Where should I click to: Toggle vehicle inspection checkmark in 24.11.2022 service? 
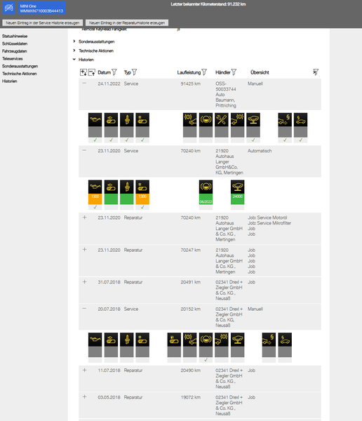click(x=301, y=140)
